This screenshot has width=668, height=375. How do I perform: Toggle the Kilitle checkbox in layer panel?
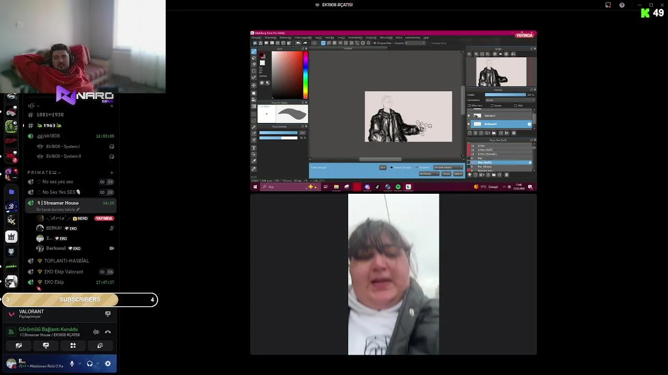pyautogui.click(x=516, y=106)
